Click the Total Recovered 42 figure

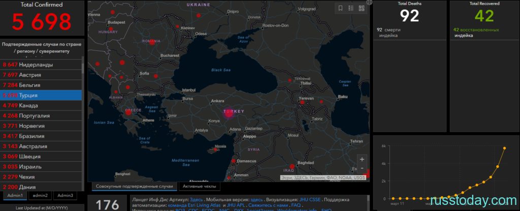484,16
